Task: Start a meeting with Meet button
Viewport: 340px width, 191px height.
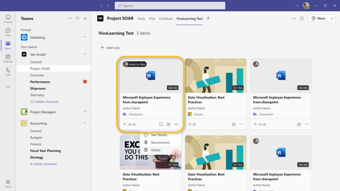Action: pos(318,18)
